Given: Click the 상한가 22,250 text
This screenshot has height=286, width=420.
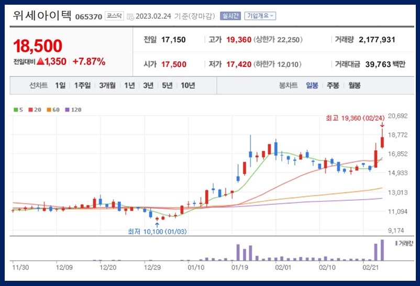Looking at the screenshot, I should coord(278,40).
